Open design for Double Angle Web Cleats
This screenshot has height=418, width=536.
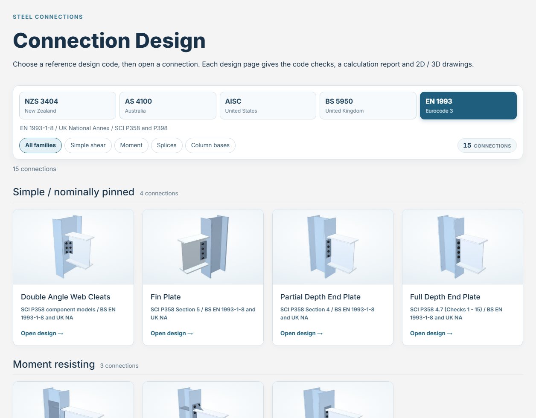click(x=42, y=334)
